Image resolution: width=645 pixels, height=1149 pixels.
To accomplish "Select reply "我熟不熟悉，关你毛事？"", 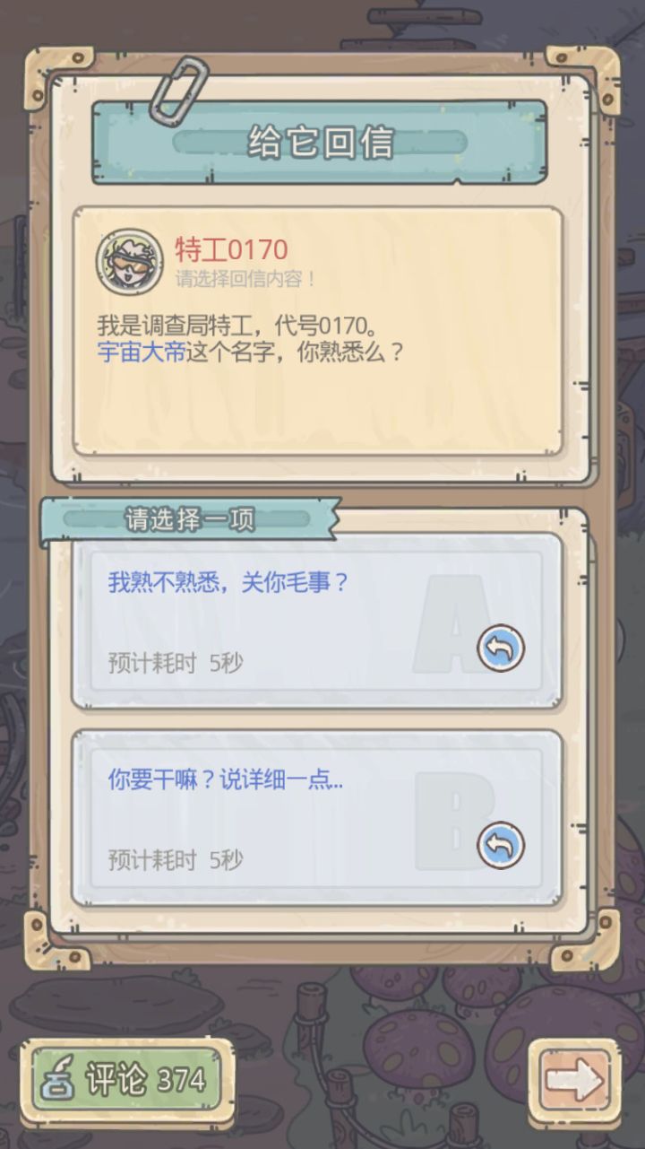I will (316, 622).
